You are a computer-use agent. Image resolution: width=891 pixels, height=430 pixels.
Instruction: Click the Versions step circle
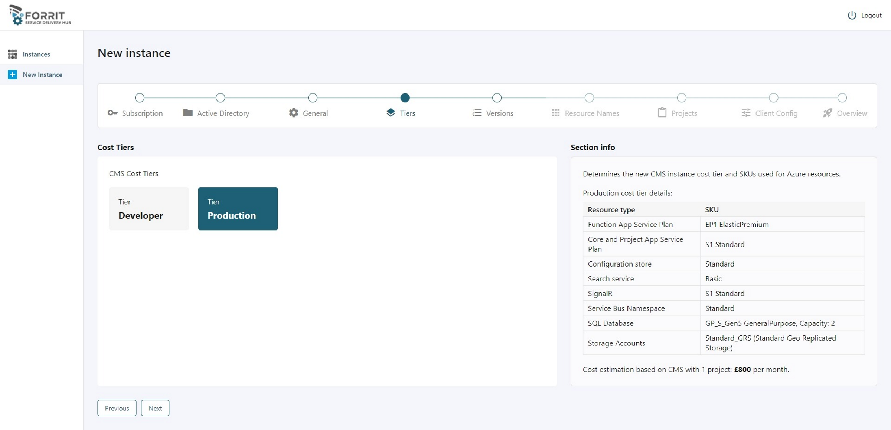click(x=497, y=98)
